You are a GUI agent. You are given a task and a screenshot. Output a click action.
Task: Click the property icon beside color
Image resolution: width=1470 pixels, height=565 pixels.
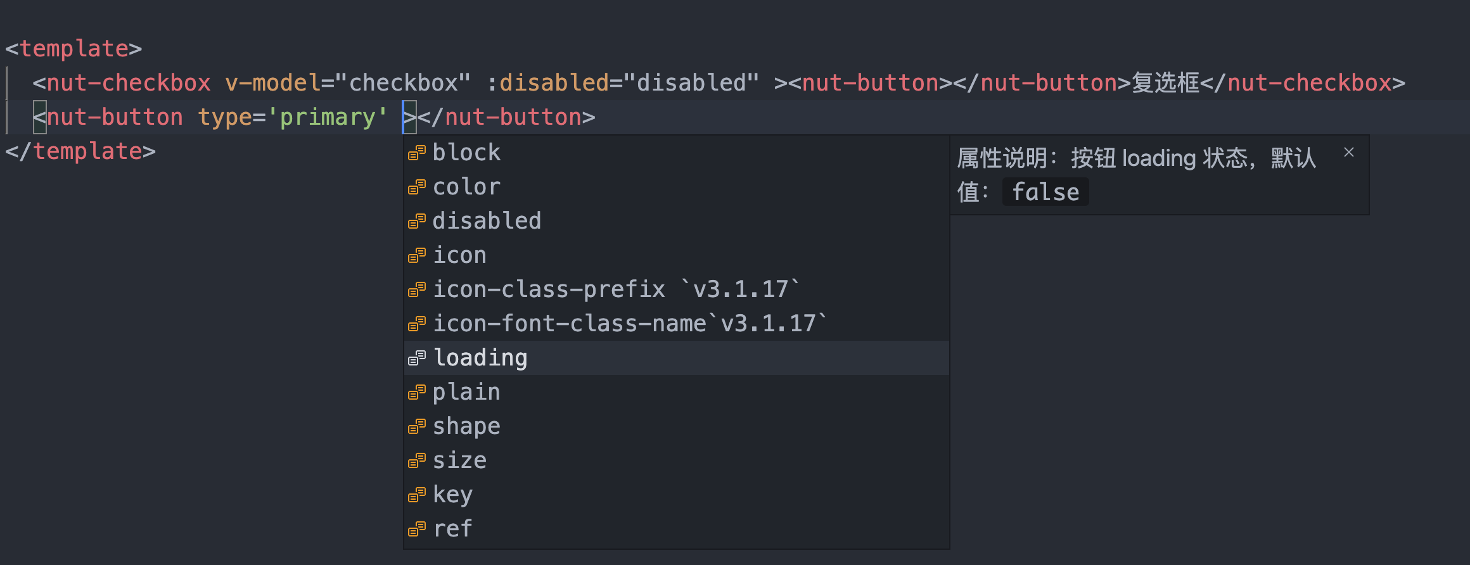pyautogui.click(x=416, y=187)
